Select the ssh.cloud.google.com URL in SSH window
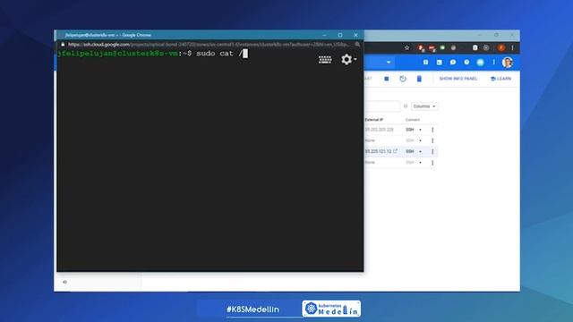 coord(209,45)
